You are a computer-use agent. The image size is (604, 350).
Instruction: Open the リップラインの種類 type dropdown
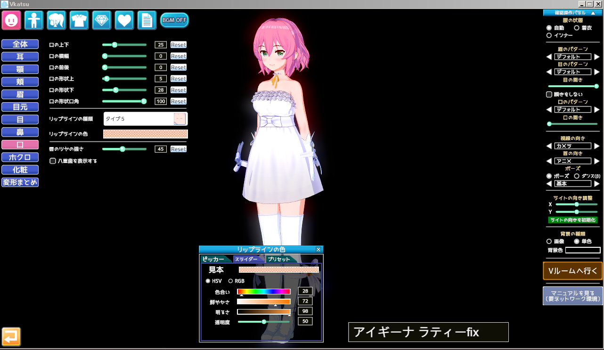click(x=145, y=119)
